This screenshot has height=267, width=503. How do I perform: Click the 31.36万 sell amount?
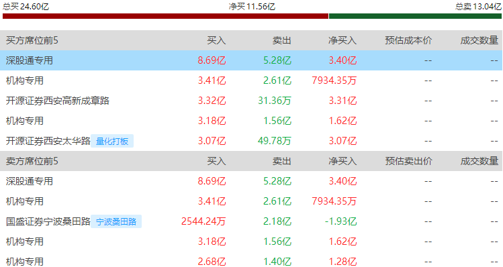275,101
